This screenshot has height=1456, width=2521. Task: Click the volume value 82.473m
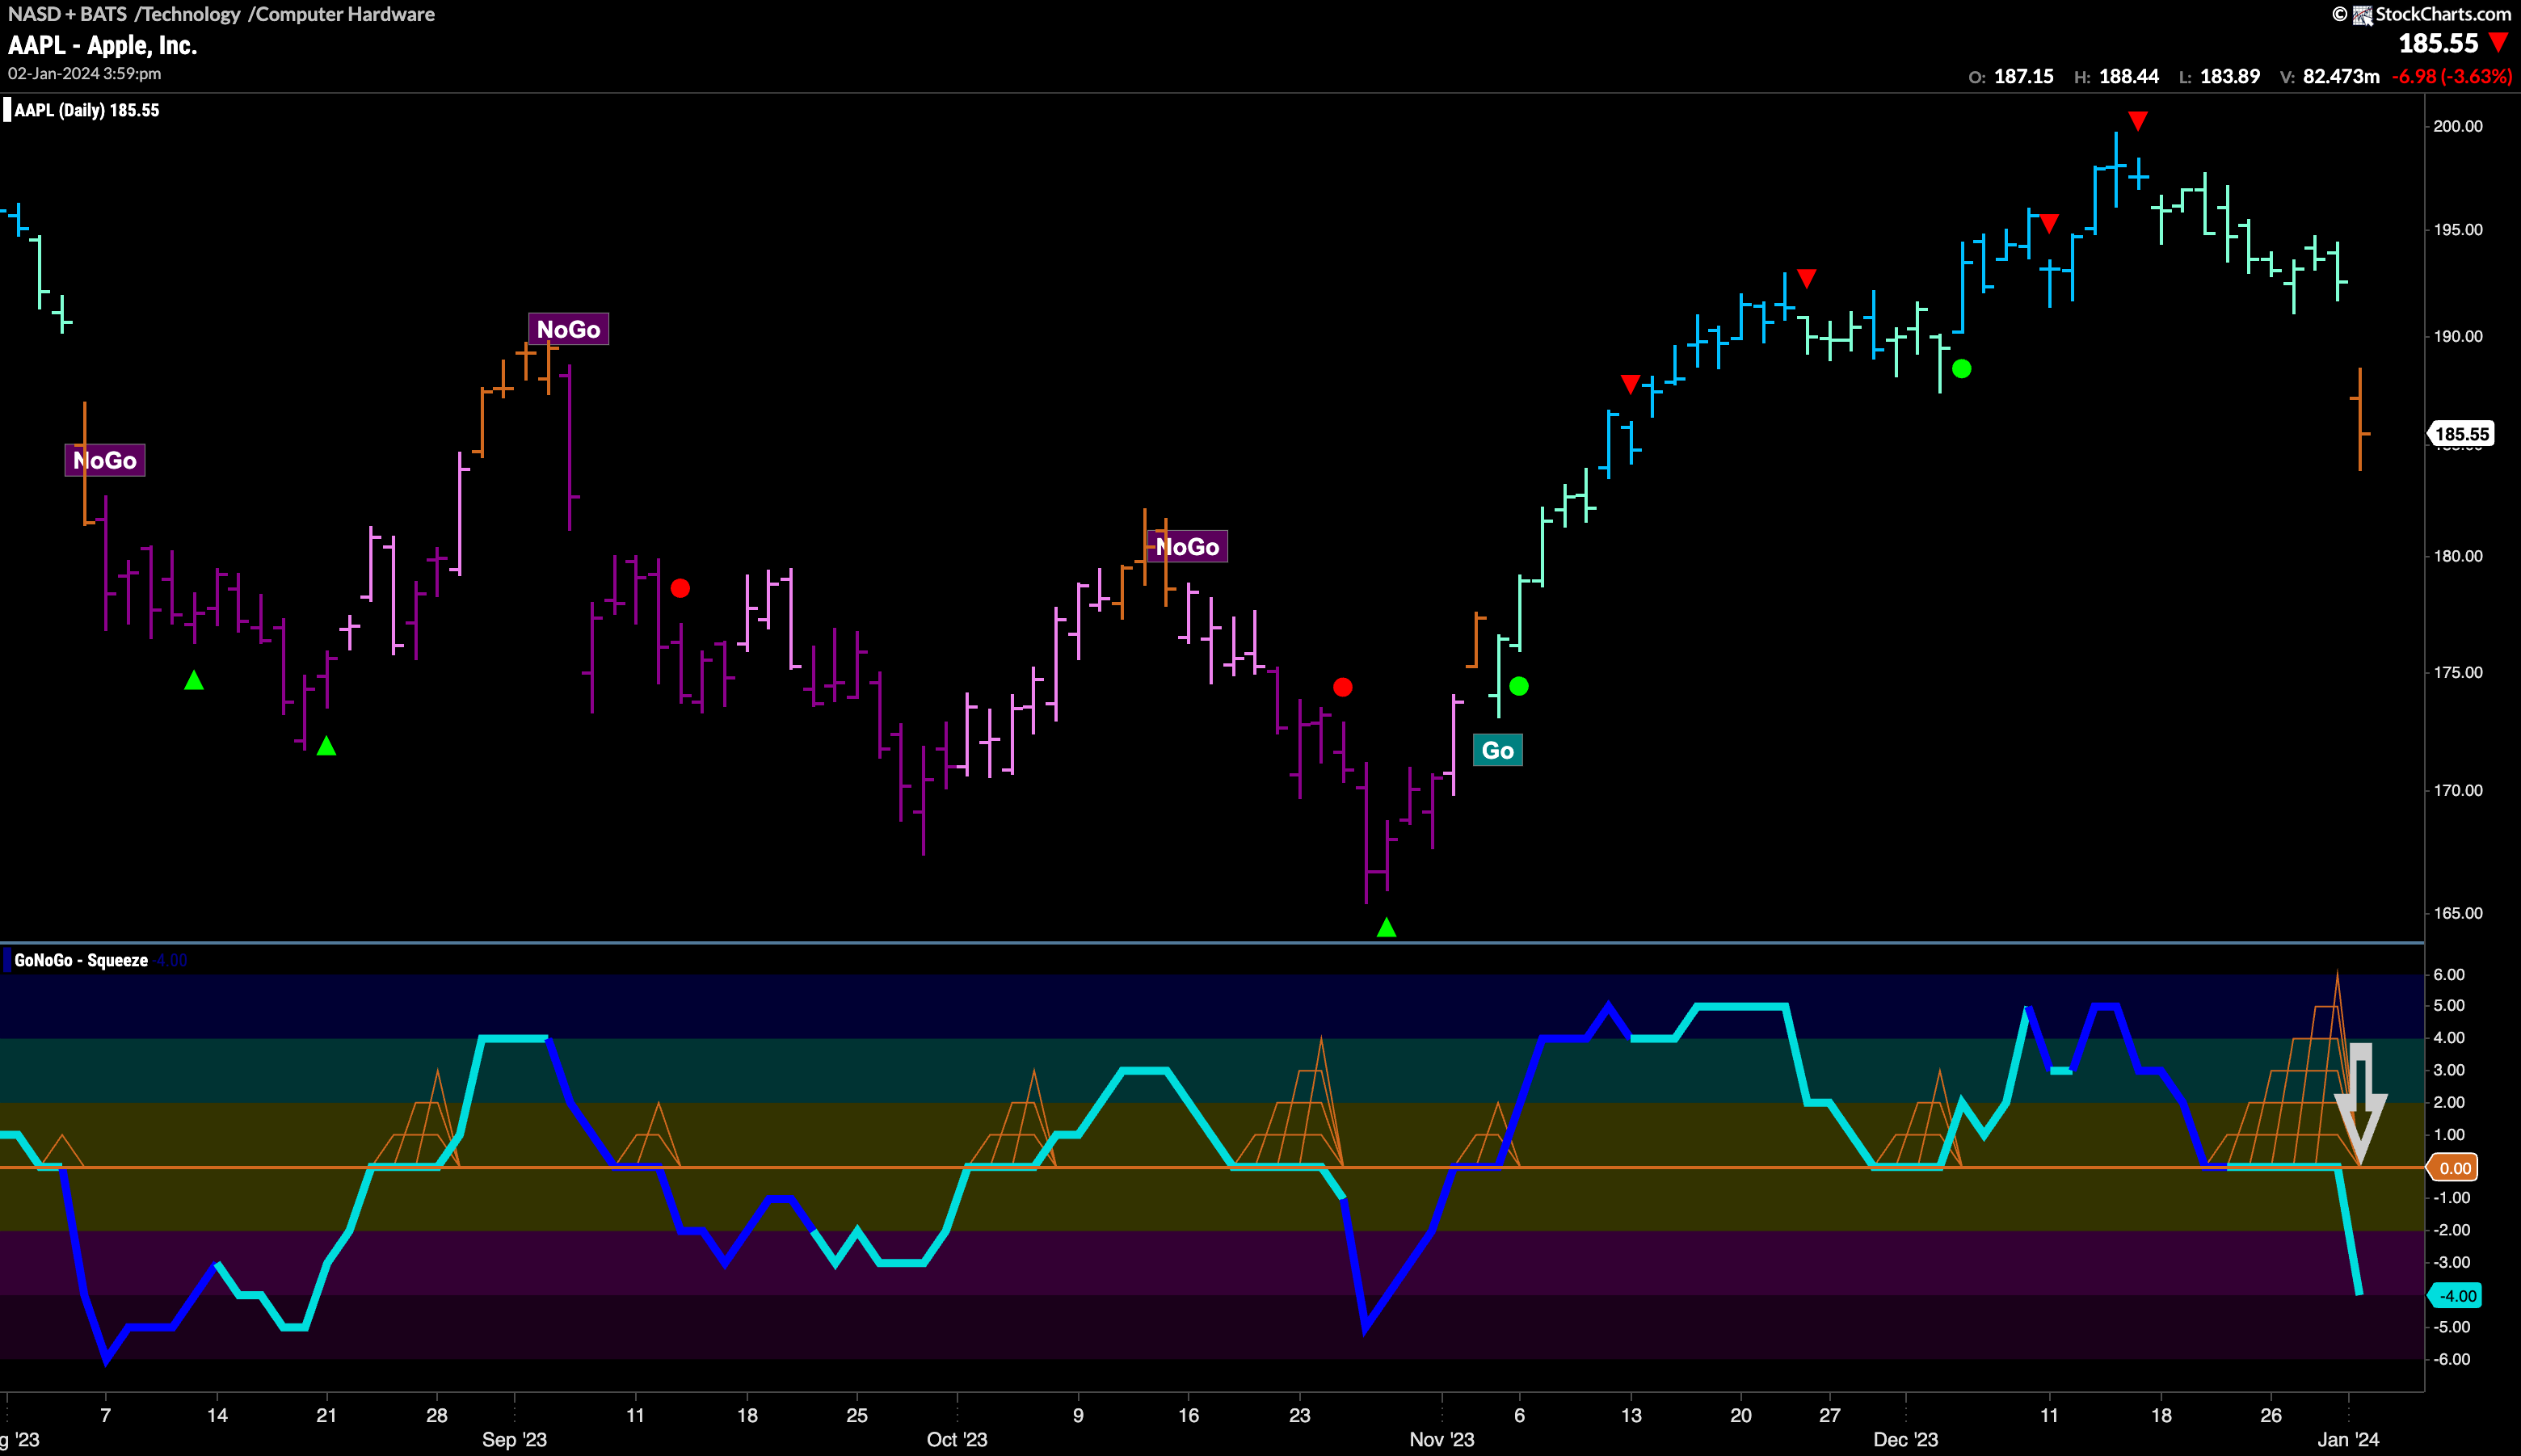(x=2341, y=76)
